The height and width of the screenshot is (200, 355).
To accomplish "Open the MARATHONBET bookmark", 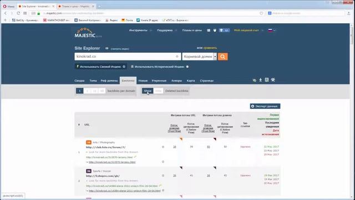I will (x=57, y=20).
